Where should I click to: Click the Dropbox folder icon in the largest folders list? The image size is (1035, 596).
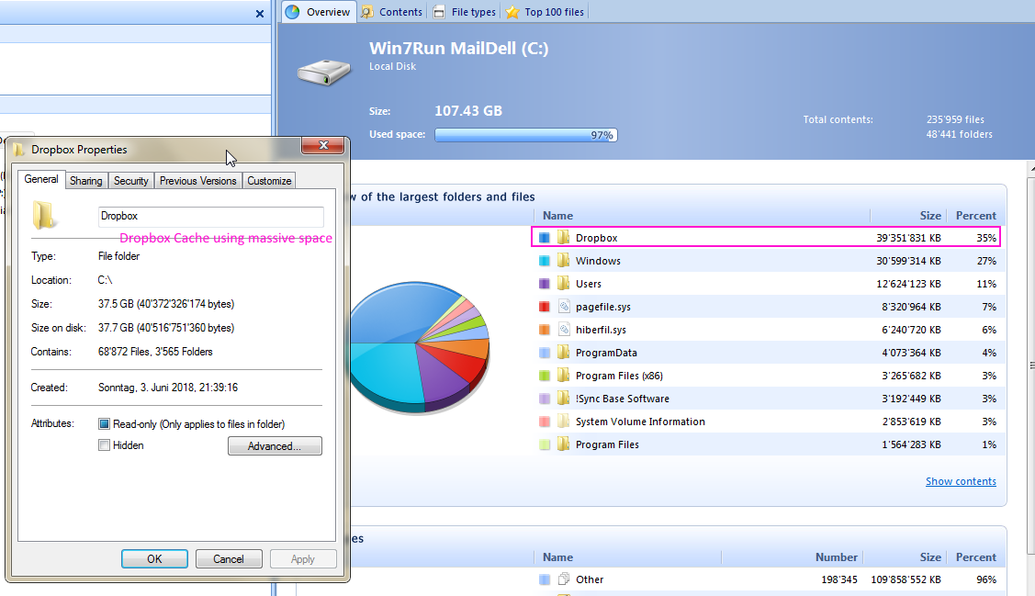click(563, 238)
